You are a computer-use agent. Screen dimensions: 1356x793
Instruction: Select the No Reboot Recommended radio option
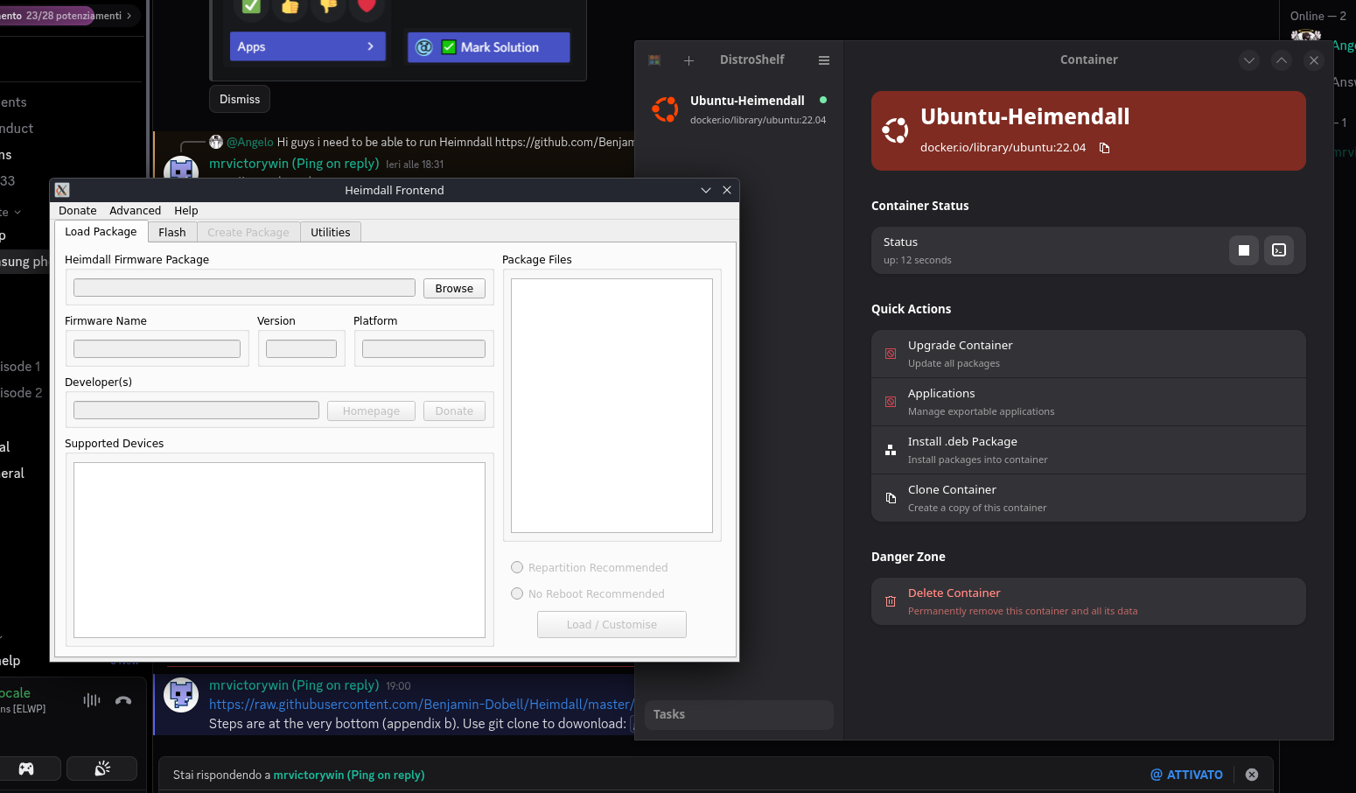tap(517, 594)
